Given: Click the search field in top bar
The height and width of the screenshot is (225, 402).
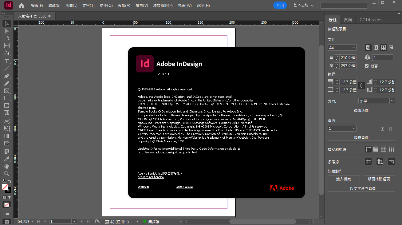Looking at the screenshot, I should pyautogui.click(x=344, y=6).
